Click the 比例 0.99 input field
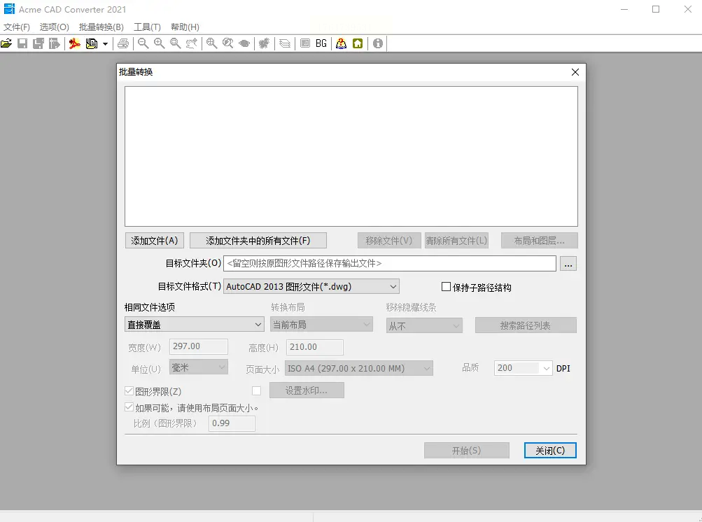Viewport: 702px width, 522px height. coord(232,423)
